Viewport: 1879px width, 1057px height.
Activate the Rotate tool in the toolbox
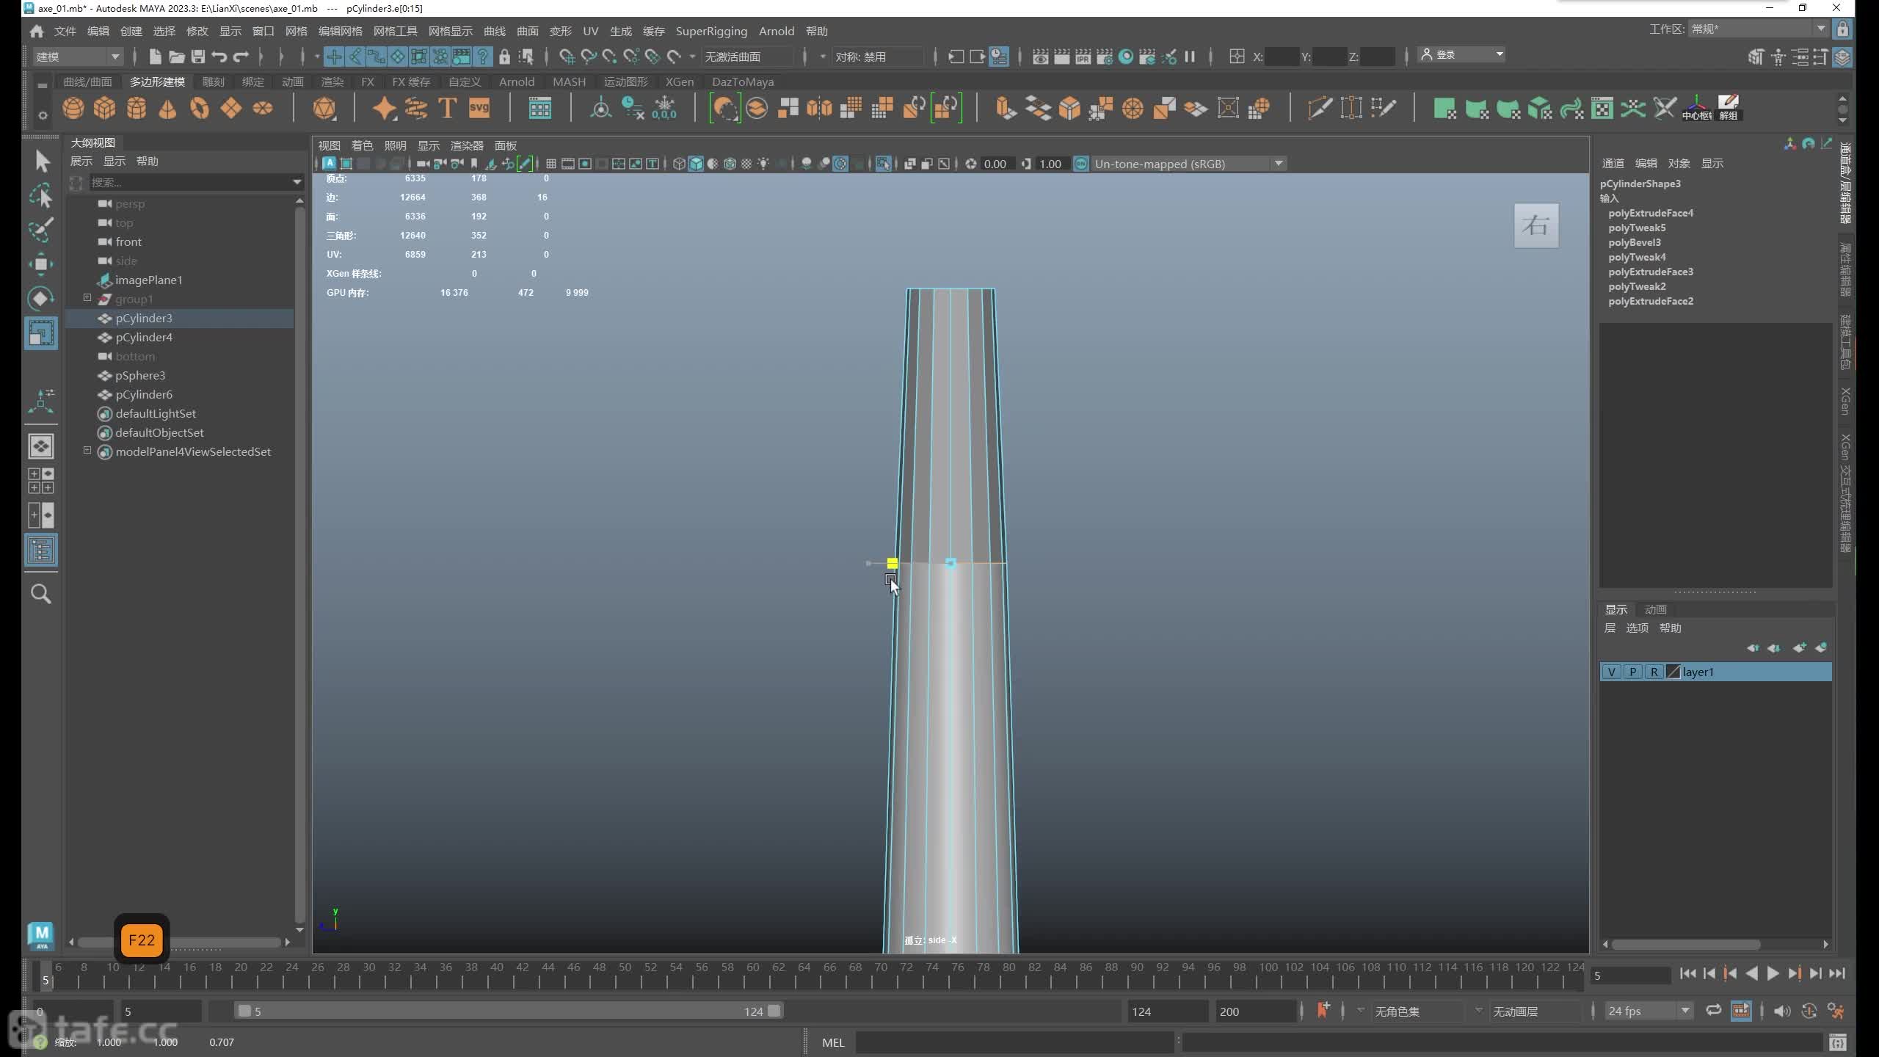click(42, 298)
